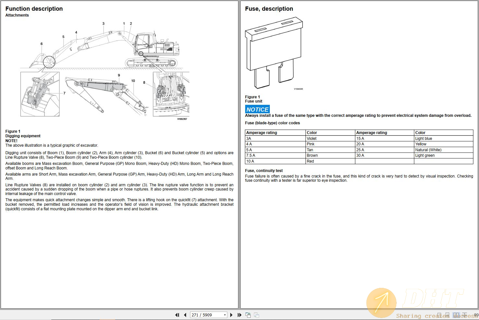Go to the first page
The image size is (479, 320).
[x=177, y=315]
